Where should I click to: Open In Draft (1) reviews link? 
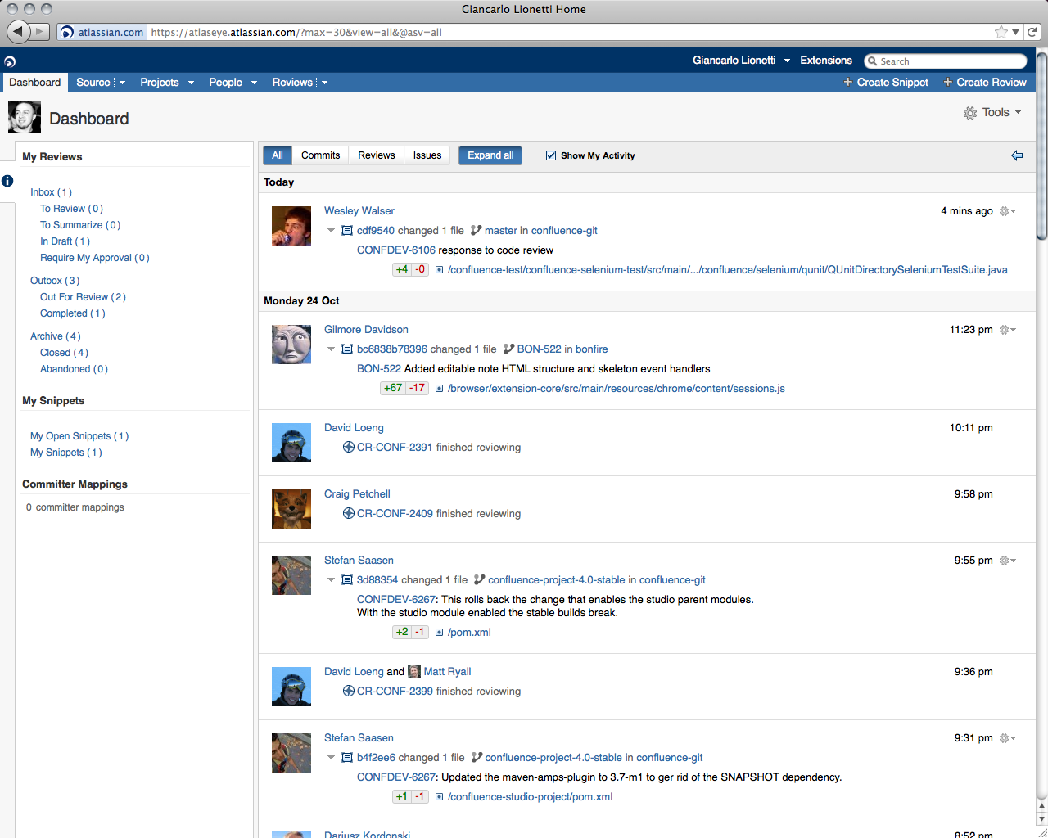click(x=65, y=241)
